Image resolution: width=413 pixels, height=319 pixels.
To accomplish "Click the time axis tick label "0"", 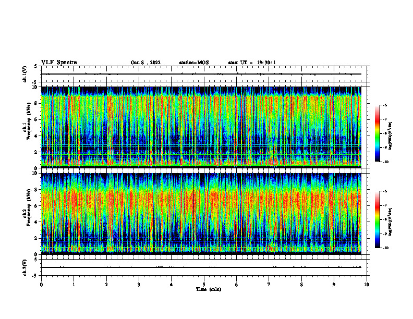I will click(41, 285).
